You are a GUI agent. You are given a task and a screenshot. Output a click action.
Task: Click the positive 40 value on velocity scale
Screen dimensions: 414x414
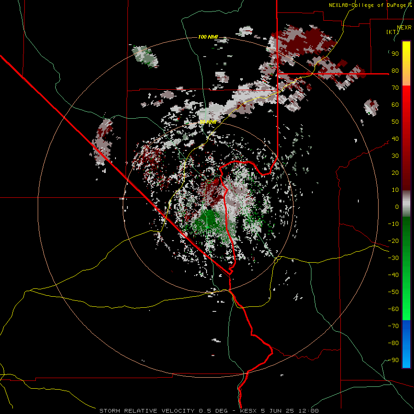pos(395,139)
